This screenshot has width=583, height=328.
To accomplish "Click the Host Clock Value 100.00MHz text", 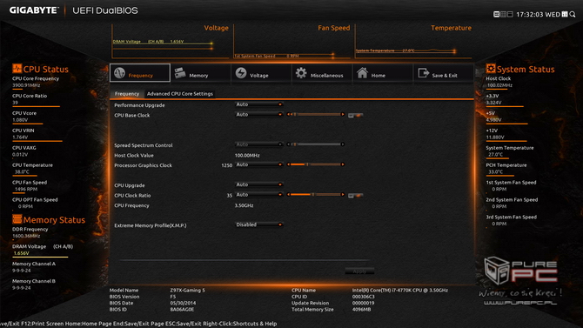I will click(247, 156).
